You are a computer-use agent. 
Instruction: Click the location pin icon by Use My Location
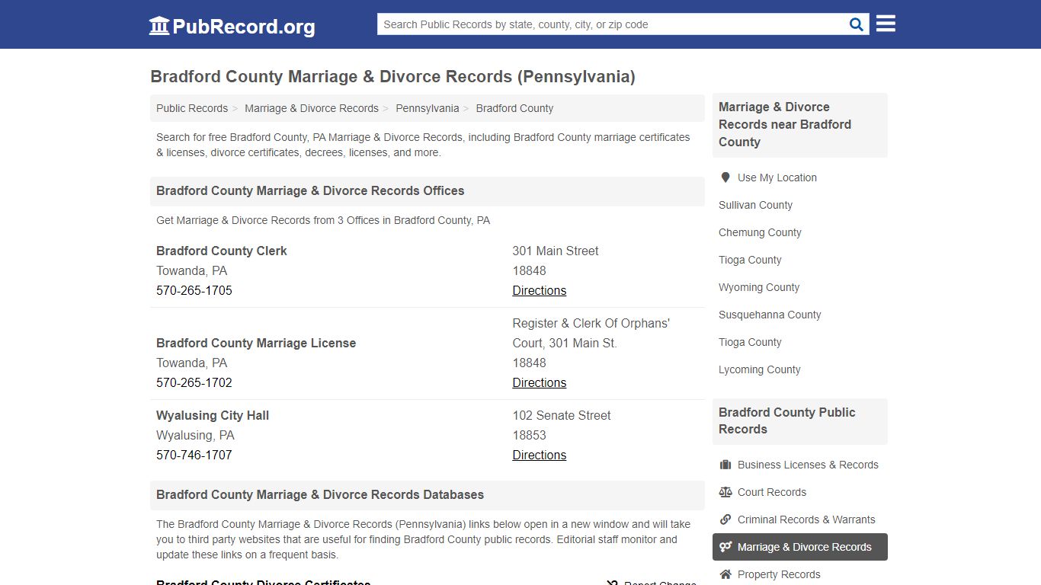point(725,177)
